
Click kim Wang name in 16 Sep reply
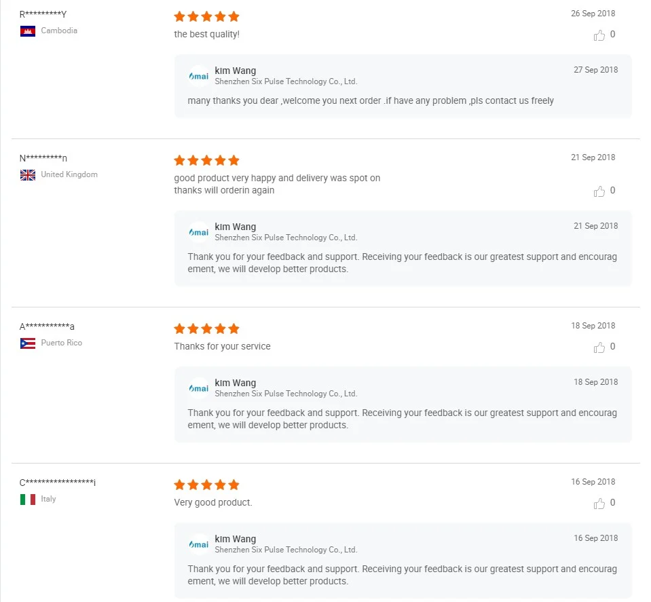coord(235,539)
